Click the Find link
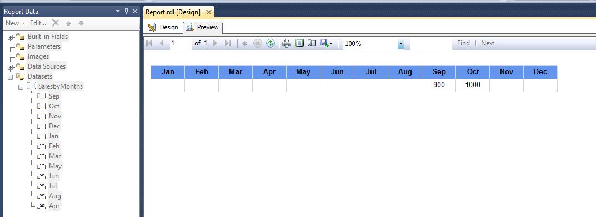 click(463, 43)
